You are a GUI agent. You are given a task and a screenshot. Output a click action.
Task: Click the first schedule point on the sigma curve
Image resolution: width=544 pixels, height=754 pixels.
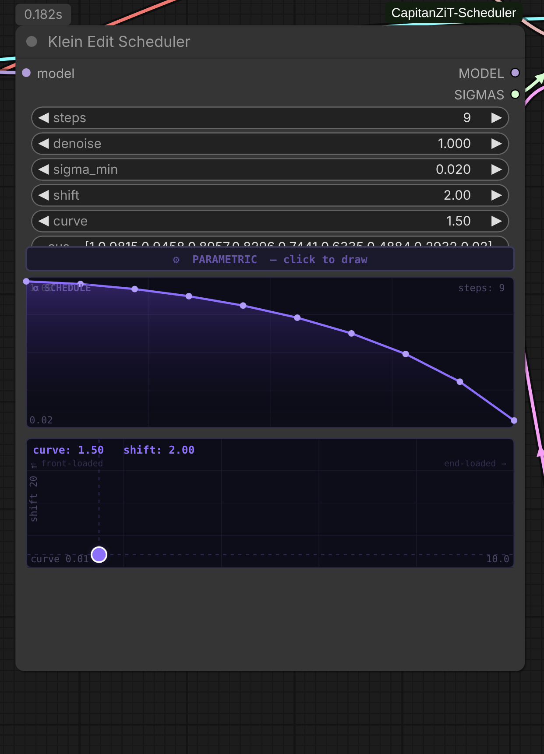(x=26, y=281)
